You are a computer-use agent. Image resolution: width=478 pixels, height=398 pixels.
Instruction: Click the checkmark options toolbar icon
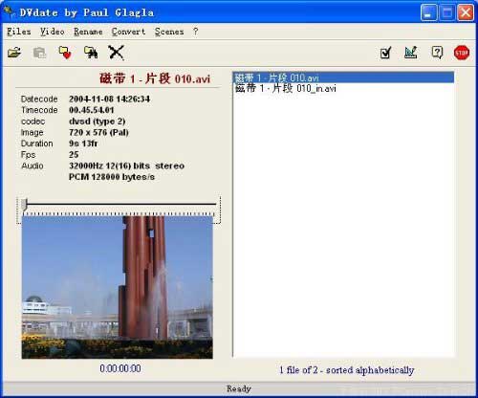click(385, 53)
